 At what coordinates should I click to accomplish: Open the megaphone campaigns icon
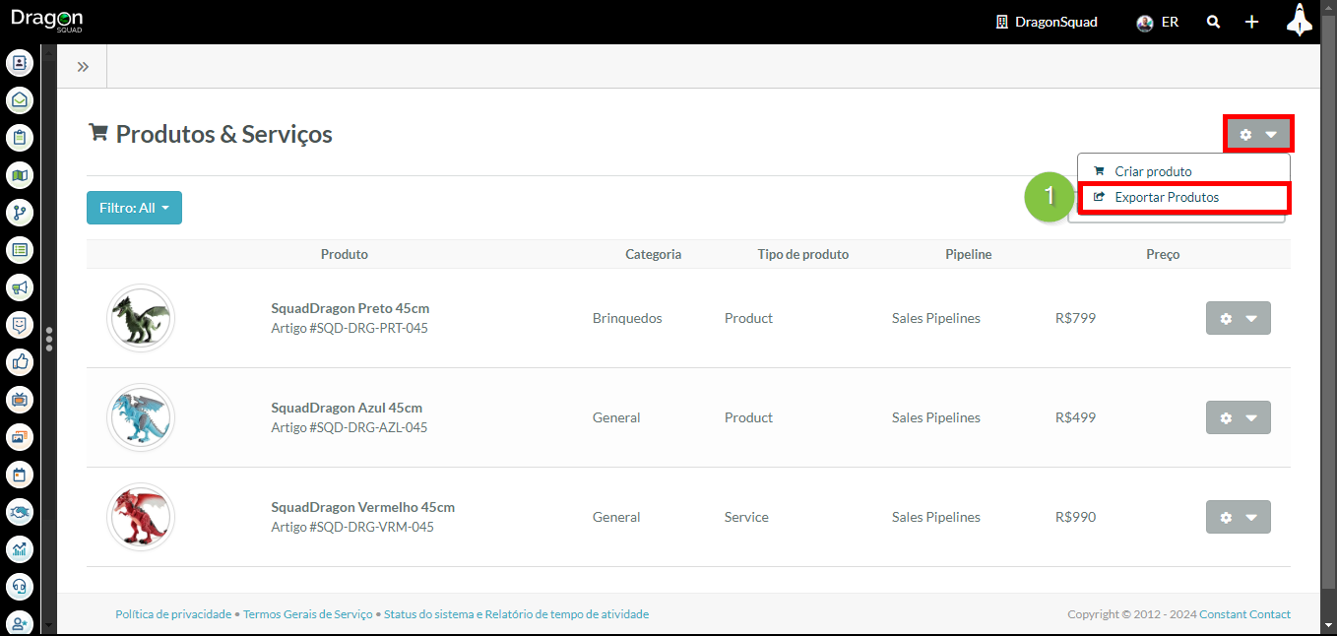tap(20, 287)
